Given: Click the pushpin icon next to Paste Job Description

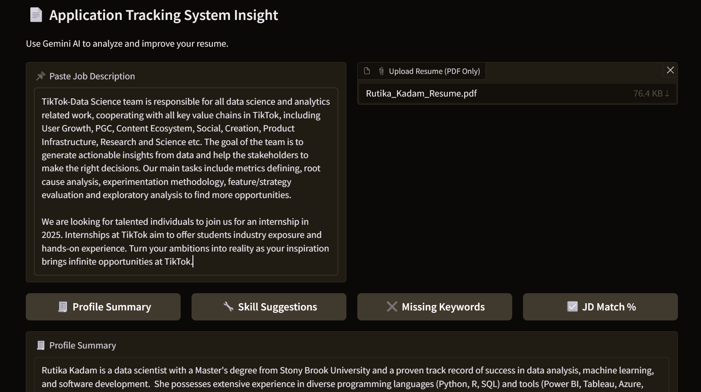Looking at the screenshot, I should tap(41, 76).
